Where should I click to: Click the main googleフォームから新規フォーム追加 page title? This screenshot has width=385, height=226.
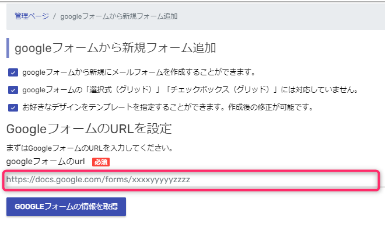coord(115,48)
